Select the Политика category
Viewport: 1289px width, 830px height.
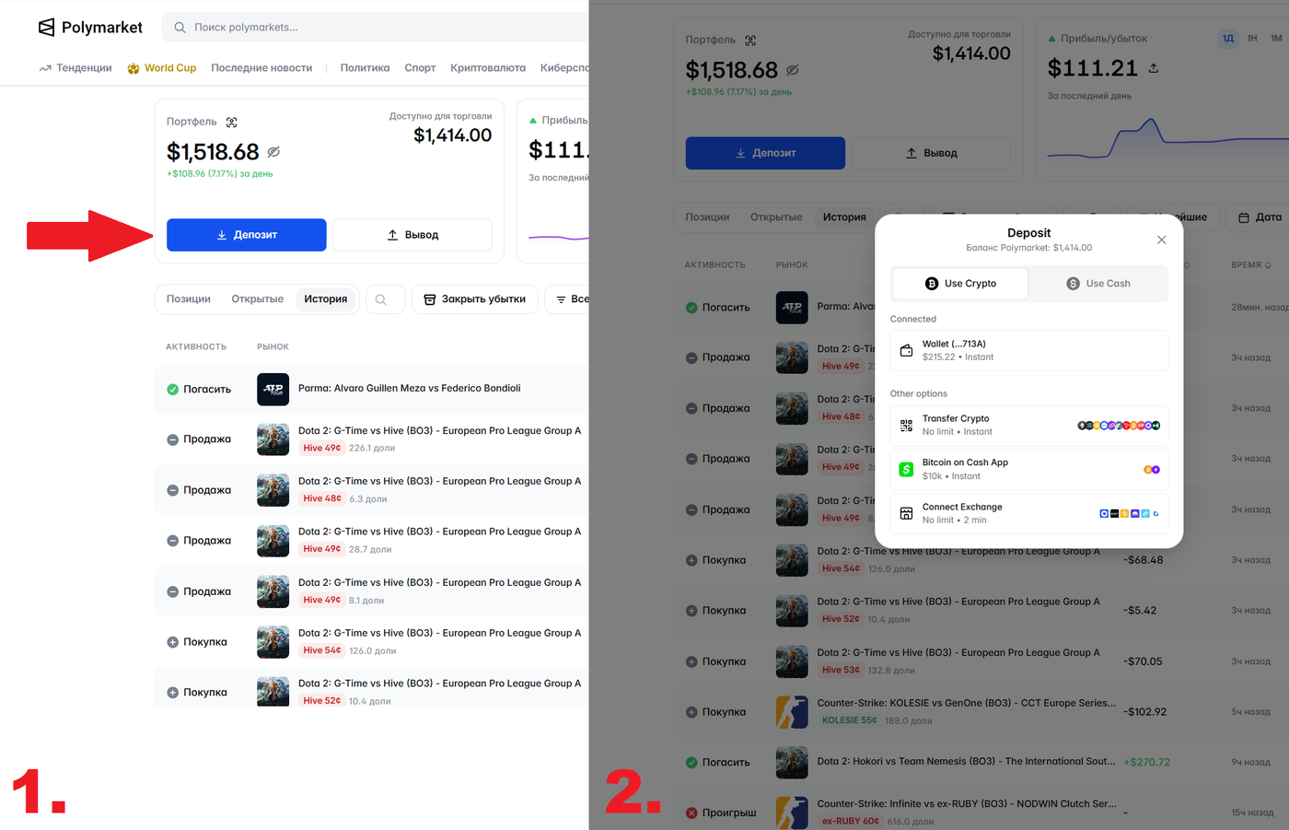tap(365, 68)
